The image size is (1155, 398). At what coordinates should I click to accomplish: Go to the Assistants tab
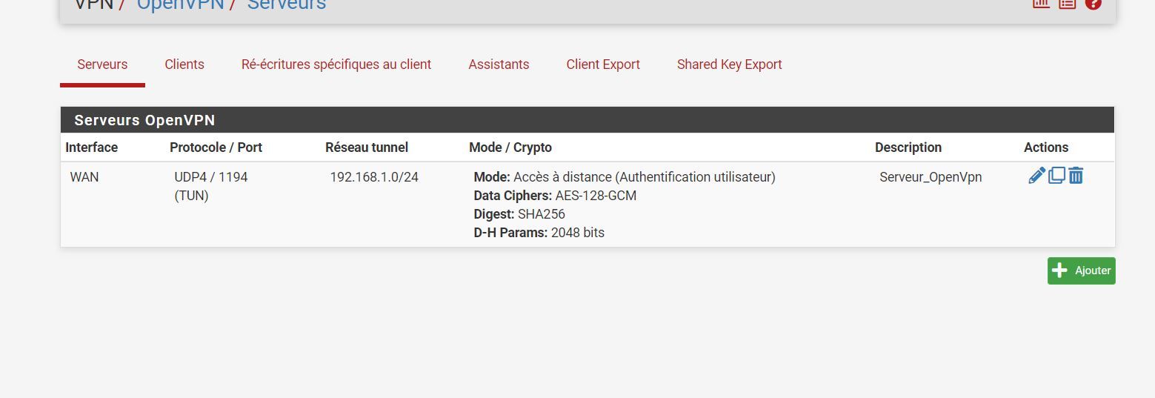499,64
